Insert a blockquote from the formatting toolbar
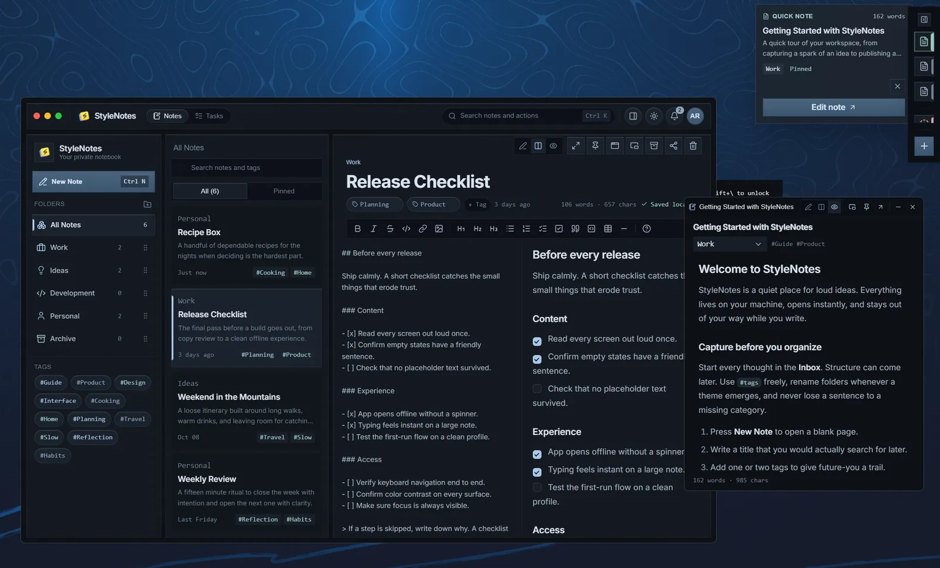940x568 pixels. 575,228
